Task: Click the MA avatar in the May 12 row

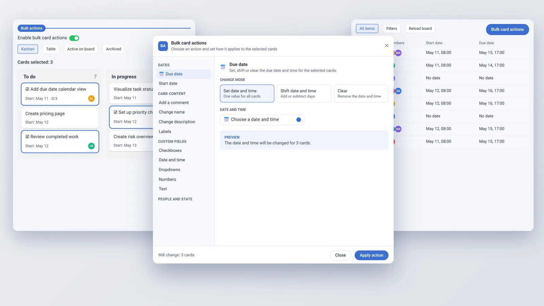Action: pyautogui.click(x=398, y=129)
